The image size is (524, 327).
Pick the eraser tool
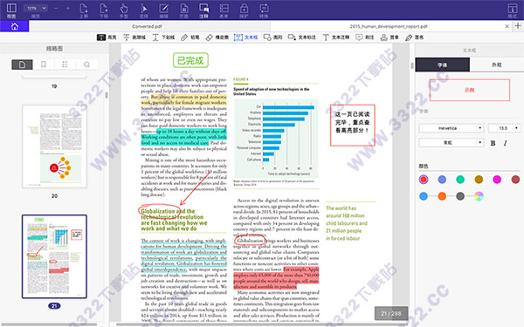click(x=217, y=37)
